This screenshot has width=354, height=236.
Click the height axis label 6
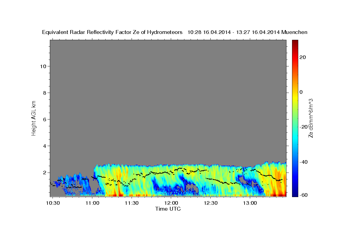coord(44,119)
